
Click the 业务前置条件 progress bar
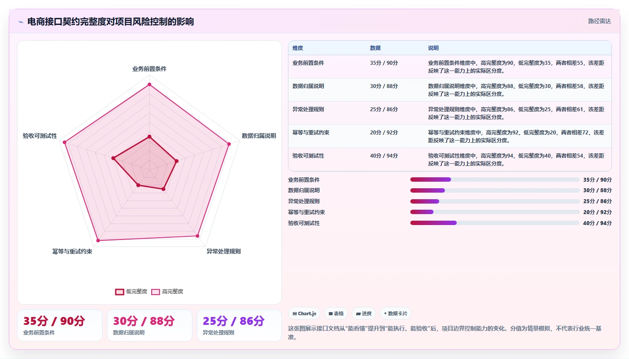[495, 179]
